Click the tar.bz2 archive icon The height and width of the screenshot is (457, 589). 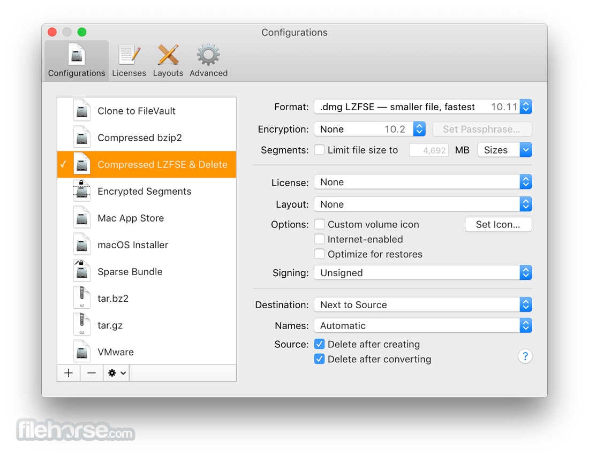pos(82,298)
